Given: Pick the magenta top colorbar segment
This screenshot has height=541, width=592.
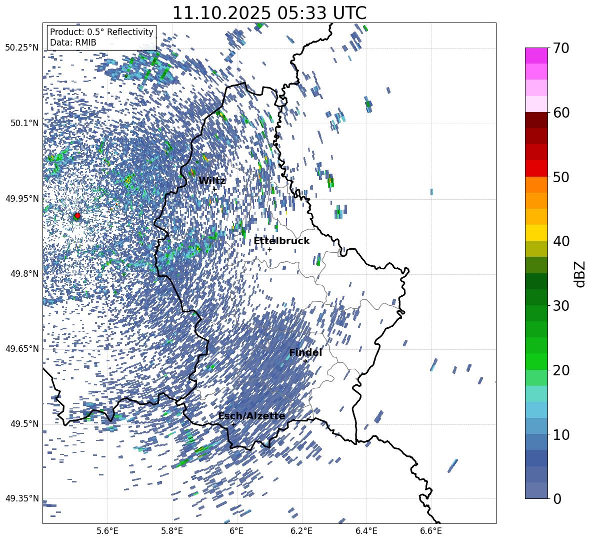Looking at the screenshot, I should [536, 56].
